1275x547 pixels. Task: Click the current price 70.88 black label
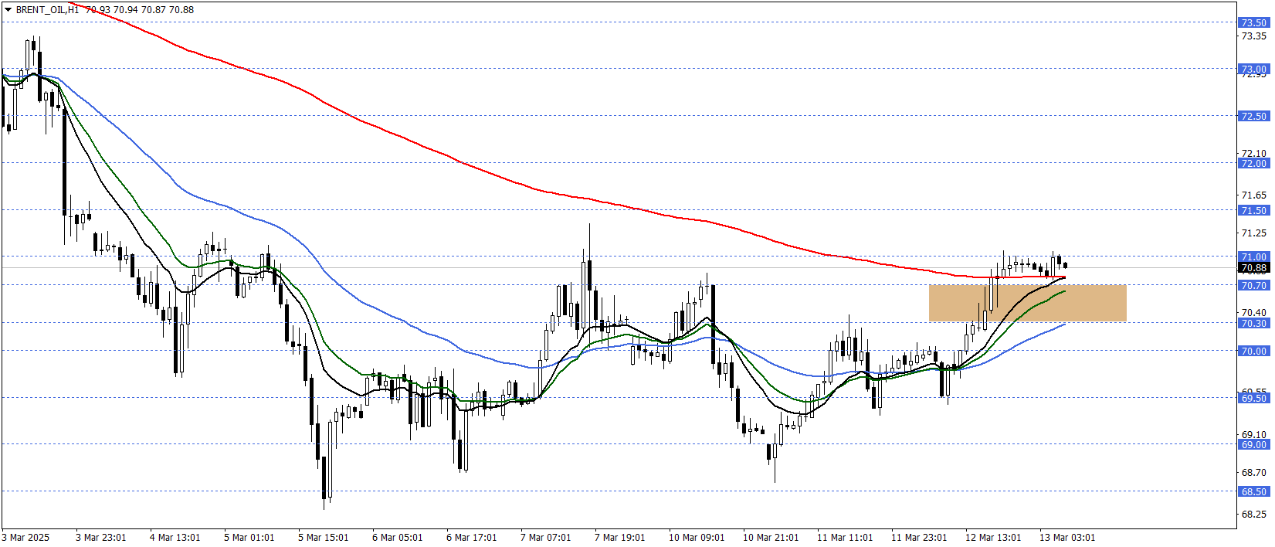click(x=1253, y=268)
